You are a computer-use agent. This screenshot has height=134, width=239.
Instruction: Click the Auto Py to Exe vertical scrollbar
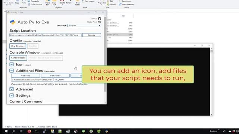pos(105,55)
